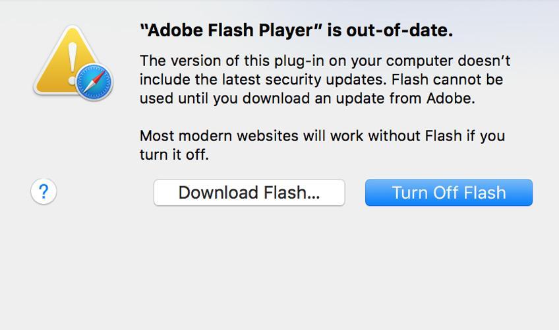
Task: Choose Turn Off Flash
Action: pos(449,193)
